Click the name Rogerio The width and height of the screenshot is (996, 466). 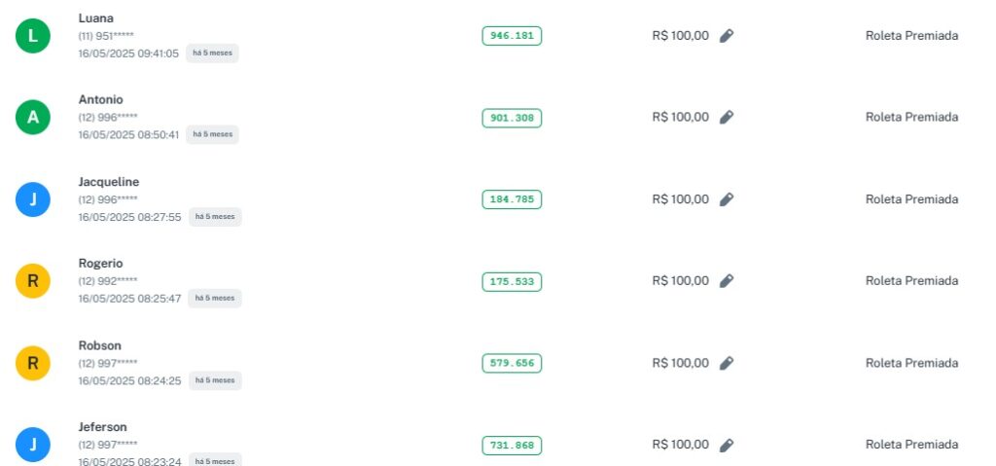coord(100,264)
